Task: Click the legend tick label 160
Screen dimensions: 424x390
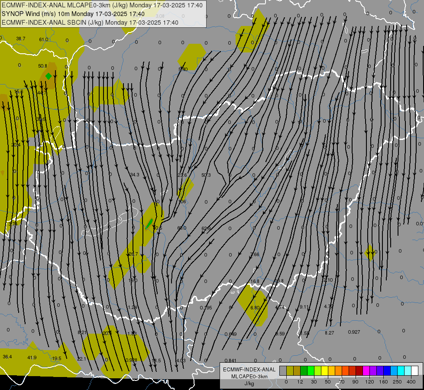Action: pos(383,382)
